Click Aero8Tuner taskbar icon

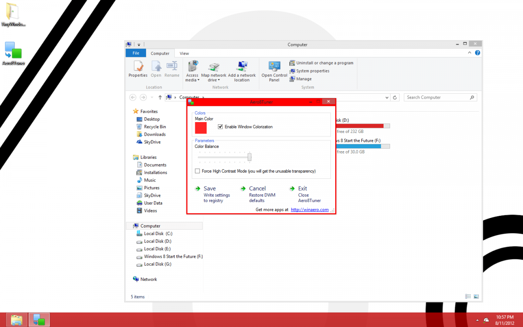click(39, 320)
